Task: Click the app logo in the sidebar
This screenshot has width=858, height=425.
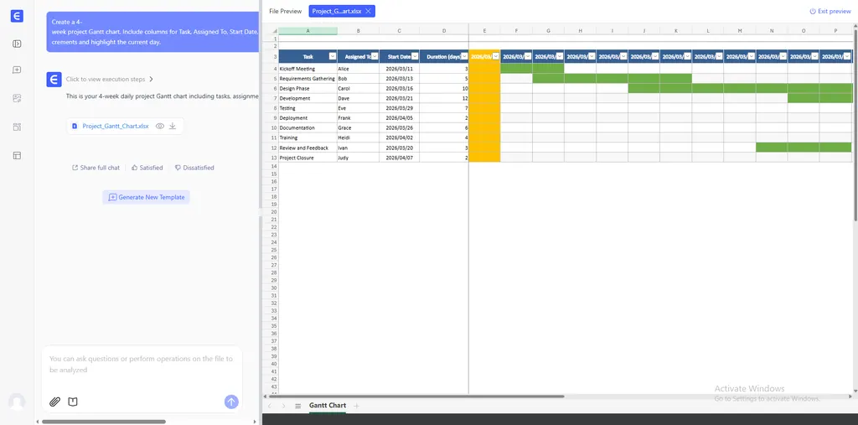Action: (x=17, y=17)
